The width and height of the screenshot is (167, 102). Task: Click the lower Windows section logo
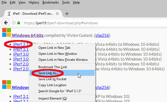(7, 85)
